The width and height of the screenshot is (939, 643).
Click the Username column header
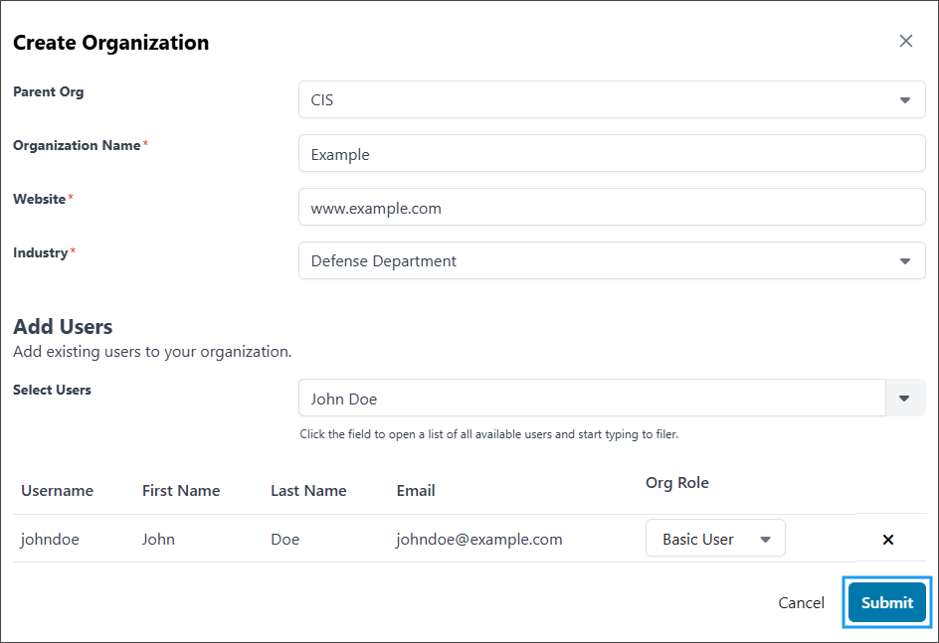58,491
